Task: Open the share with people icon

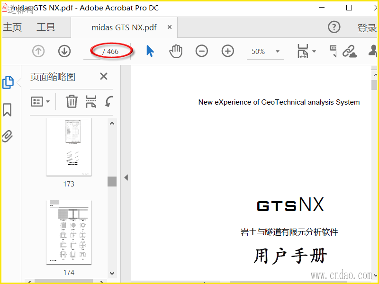Action: 373,51
